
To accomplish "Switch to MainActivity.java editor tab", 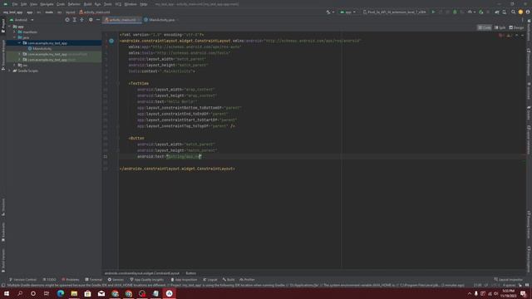I will [x=161, y=20].
